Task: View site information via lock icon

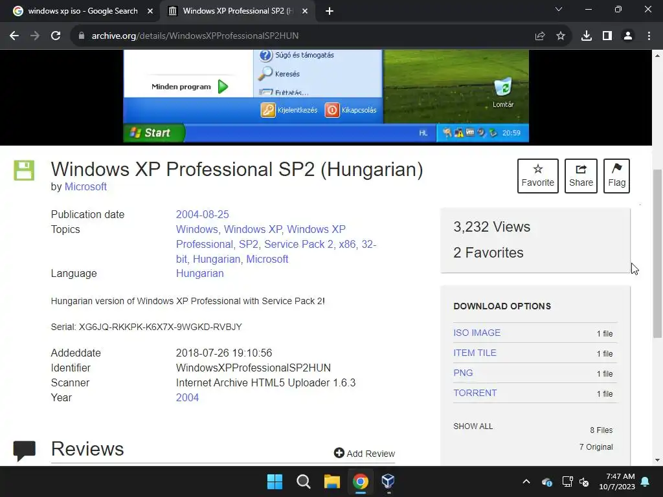Action: pos(82,36)
